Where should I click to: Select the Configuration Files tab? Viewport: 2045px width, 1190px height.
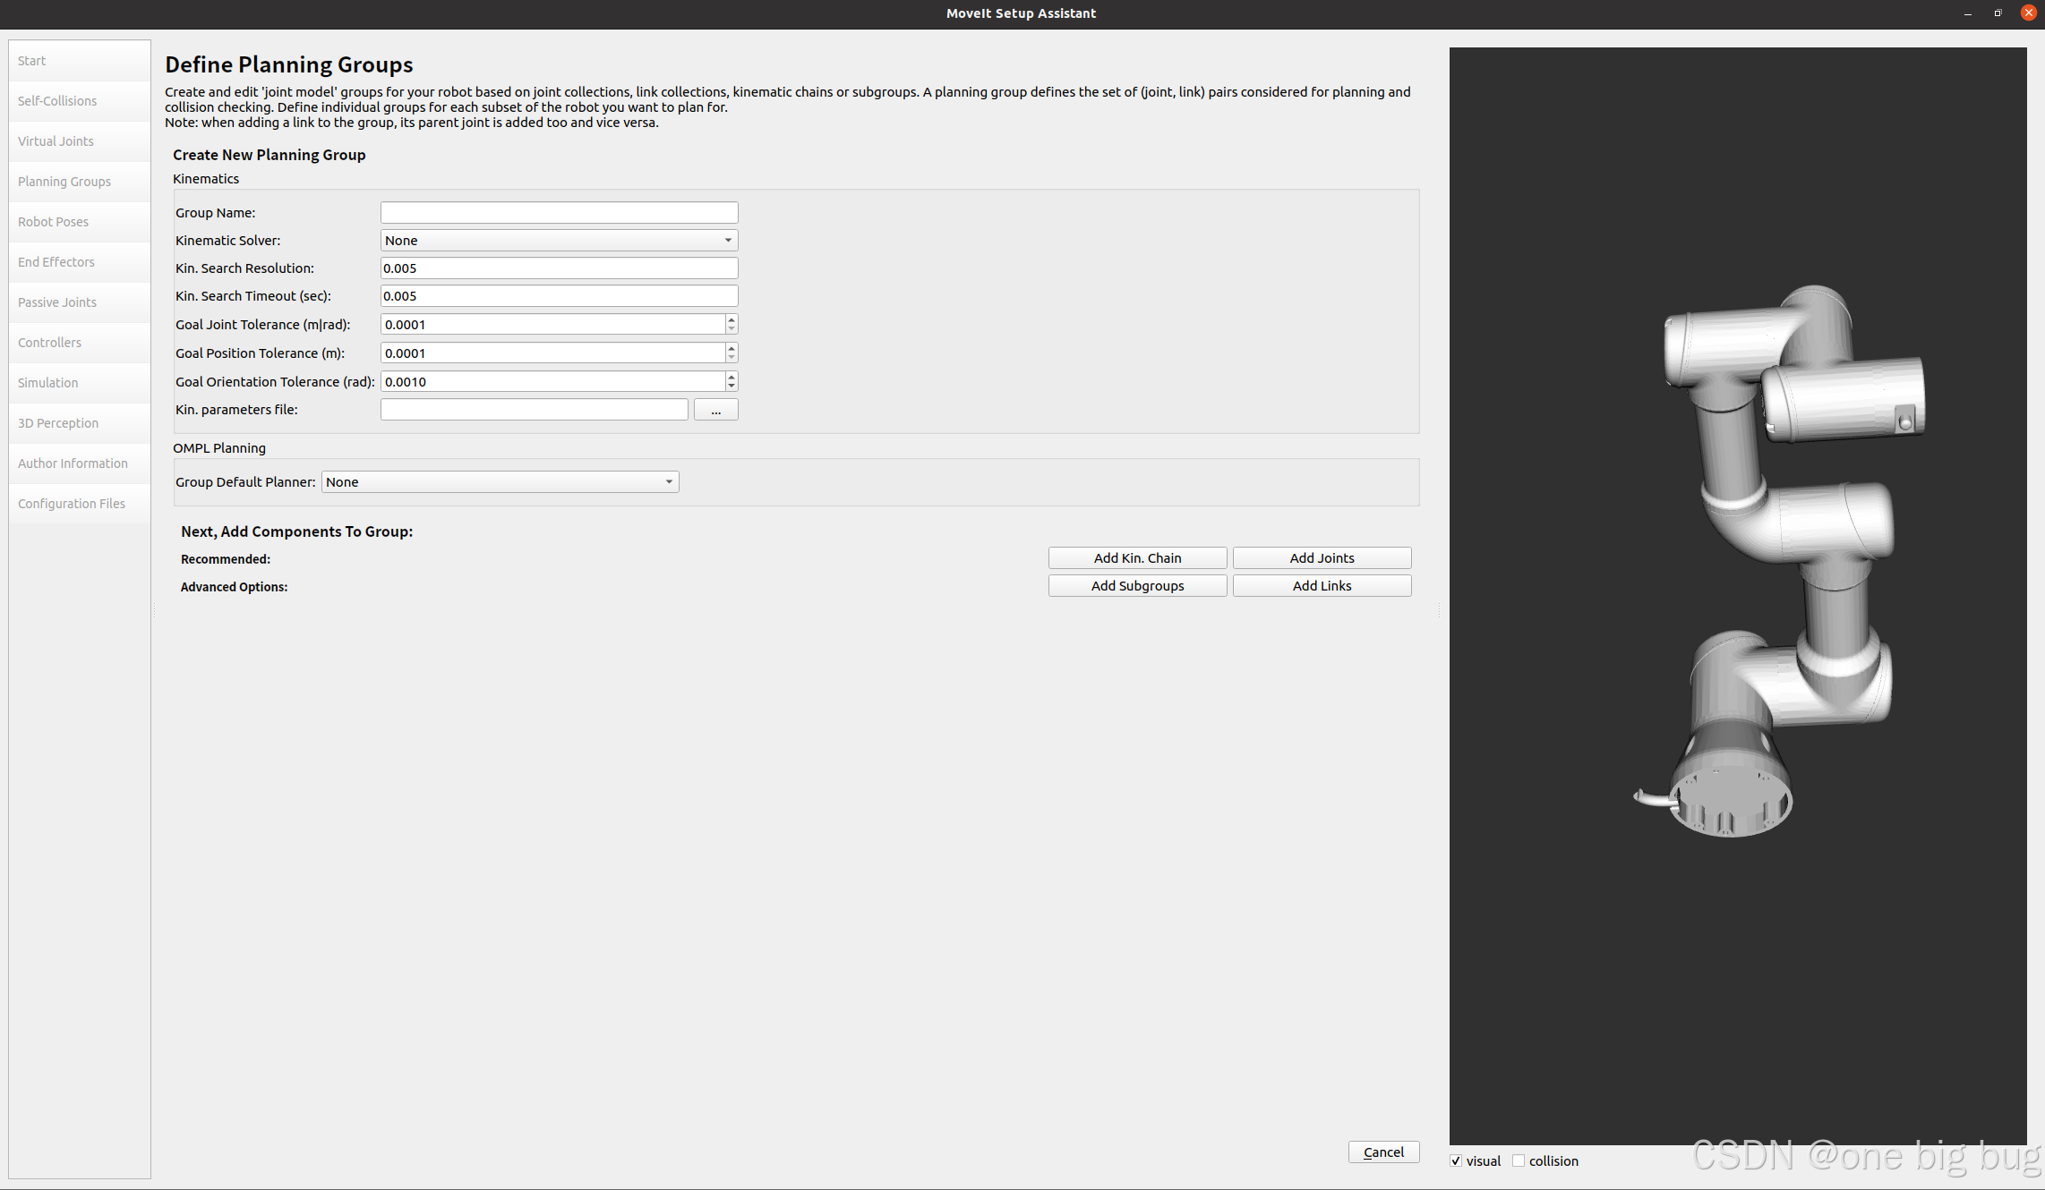(72, 504)
